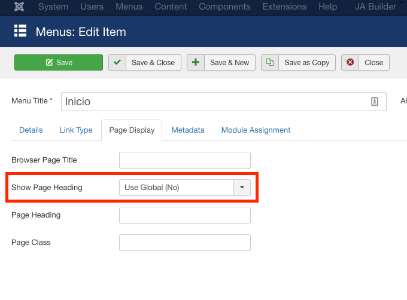Click the Joomla logo icon
This screenshot has height=300, width=407.
tap(20, 7)
